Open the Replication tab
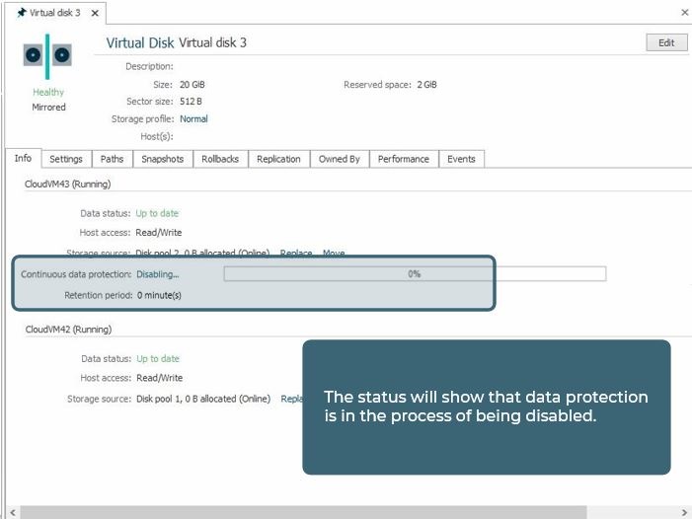This screenshot has height=519, width=692. click(278, 159)
